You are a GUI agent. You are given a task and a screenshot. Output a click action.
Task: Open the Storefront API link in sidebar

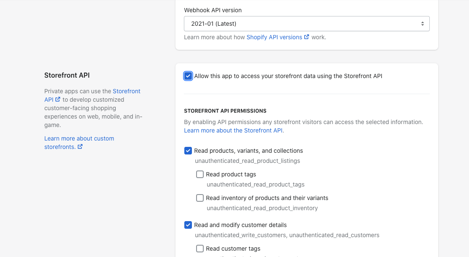(x=126, y=91)
